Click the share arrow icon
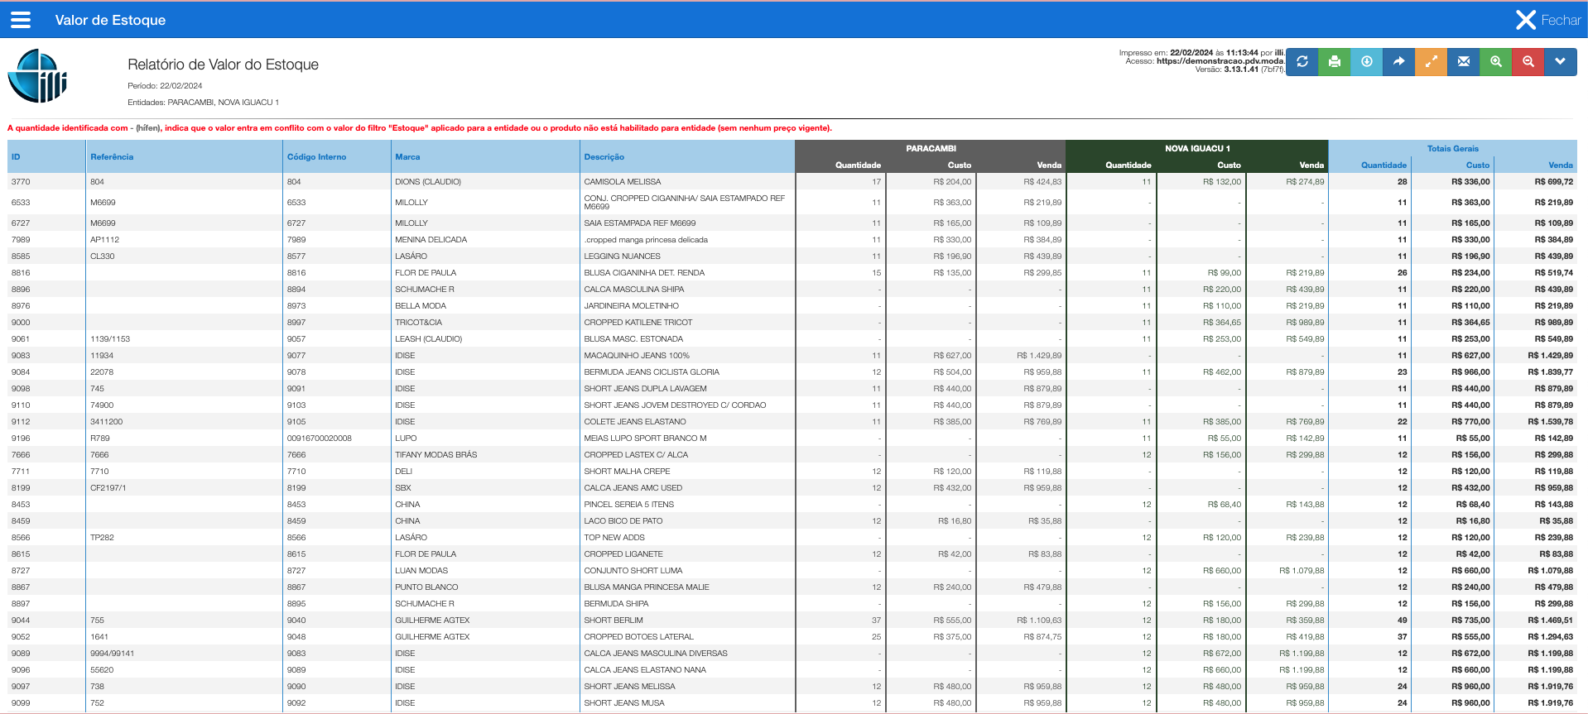Image resolution: width=1588 pixels, height=714 pixels. pyautogui.click(x=1398, y=62)
